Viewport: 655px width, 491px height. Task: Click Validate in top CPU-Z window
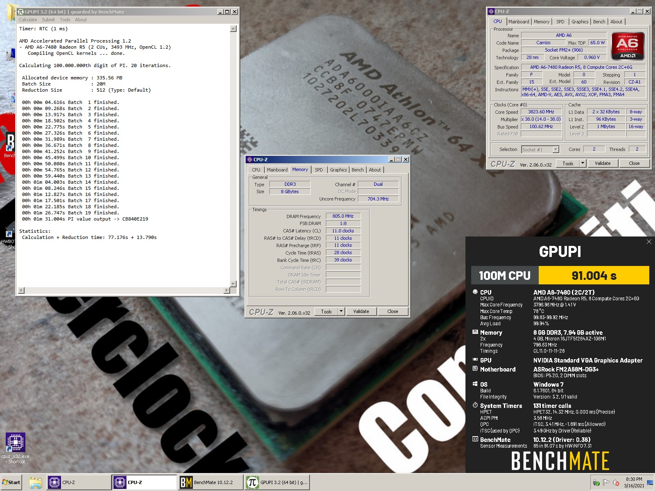pos(603,163)
